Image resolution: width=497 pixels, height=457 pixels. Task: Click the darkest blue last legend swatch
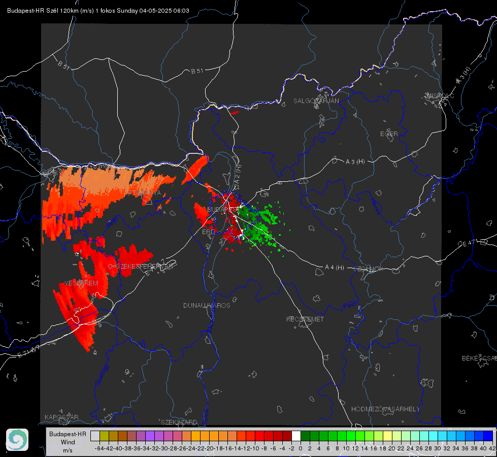tap(488, 436)
